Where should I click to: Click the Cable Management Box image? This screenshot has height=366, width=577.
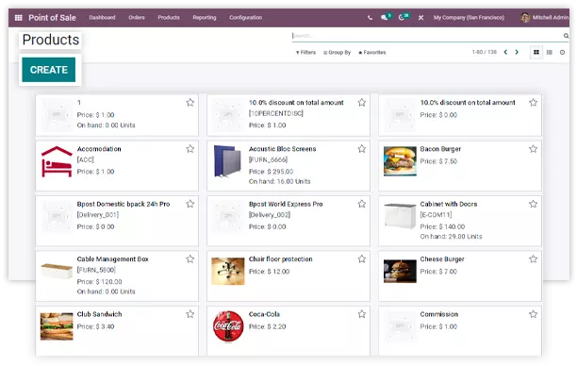pos(57,271)
